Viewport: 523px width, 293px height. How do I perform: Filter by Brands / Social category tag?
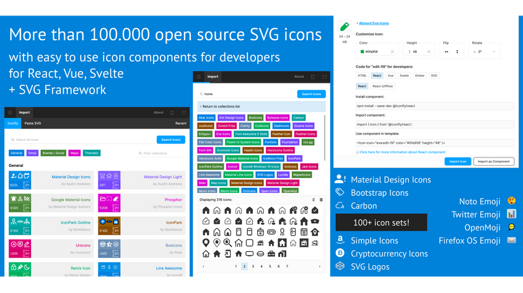click(x=53, y=153)
